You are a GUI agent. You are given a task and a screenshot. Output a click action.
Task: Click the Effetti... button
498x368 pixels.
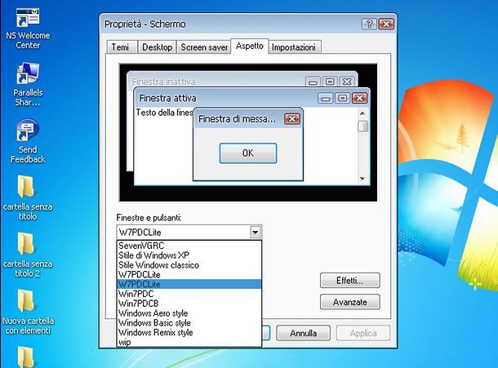349,281
